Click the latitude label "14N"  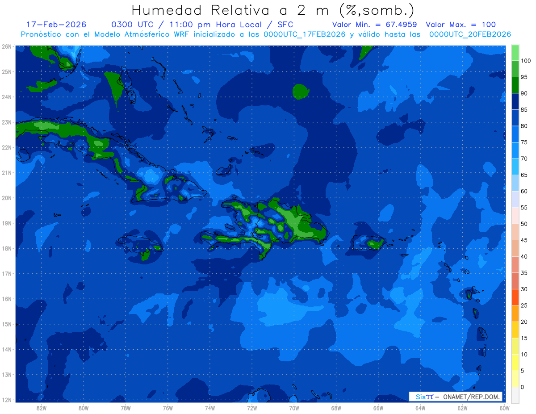pyautogui.click(x=6, y=349)
